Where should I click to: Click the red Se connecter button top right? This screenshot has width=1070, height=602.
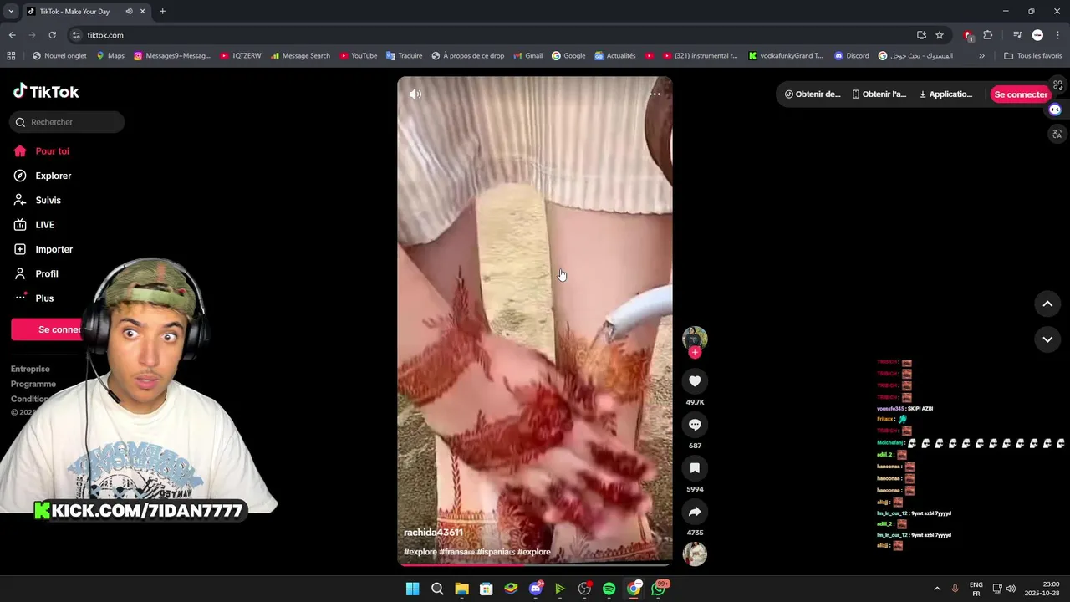(1020, 94)
